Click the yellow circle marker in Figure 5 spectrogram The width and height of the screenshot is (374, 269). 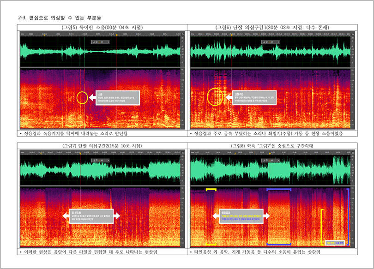[x=82, y=97]
